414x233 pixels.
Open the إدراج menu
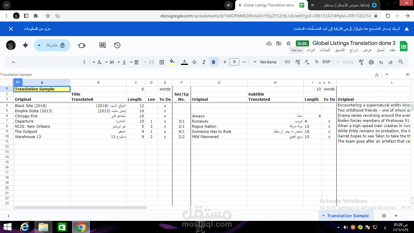coord(354,50)
